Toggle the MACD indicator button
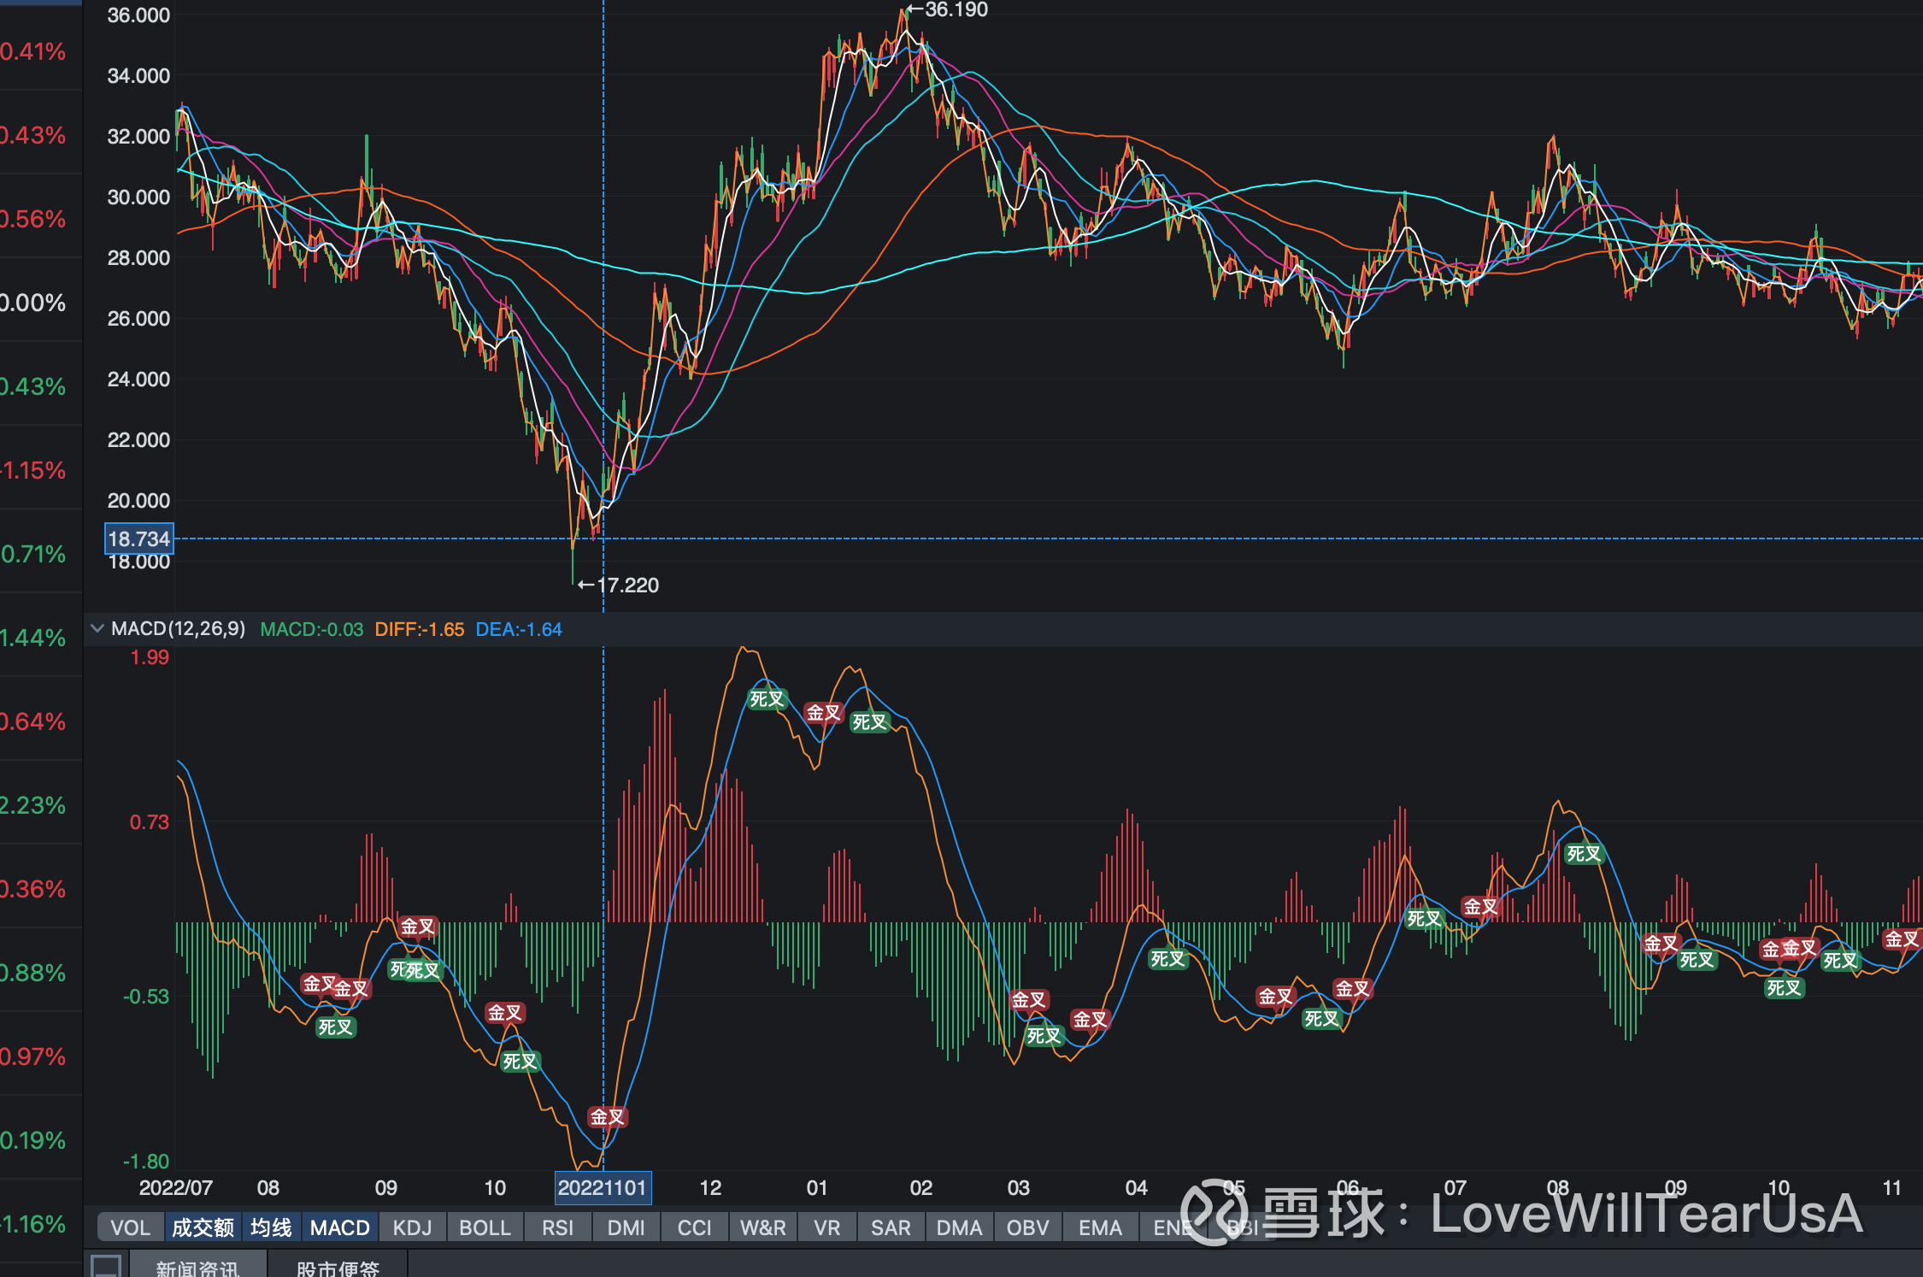The height and width of the screenshot is (1277, 1923). 339,1227
